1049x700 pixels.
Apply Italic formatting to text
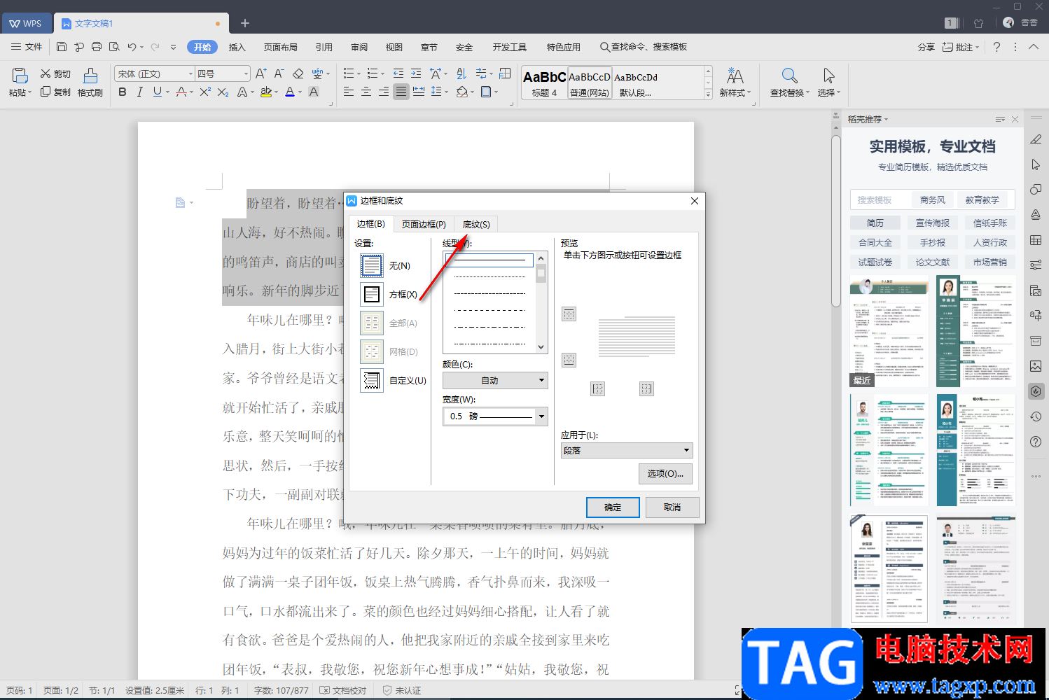point(140,92)
